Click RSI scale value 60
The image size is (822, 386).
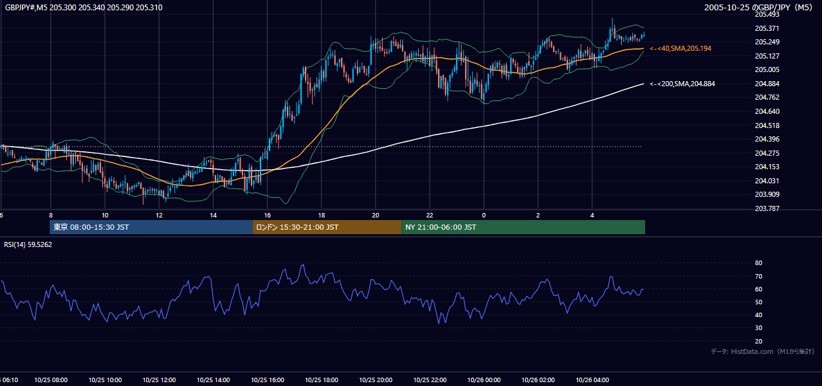(758, 289)
